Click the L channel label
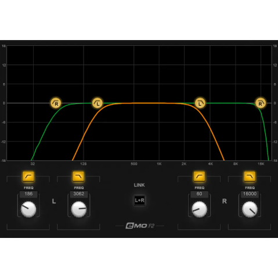 click(x=54, y=201)
